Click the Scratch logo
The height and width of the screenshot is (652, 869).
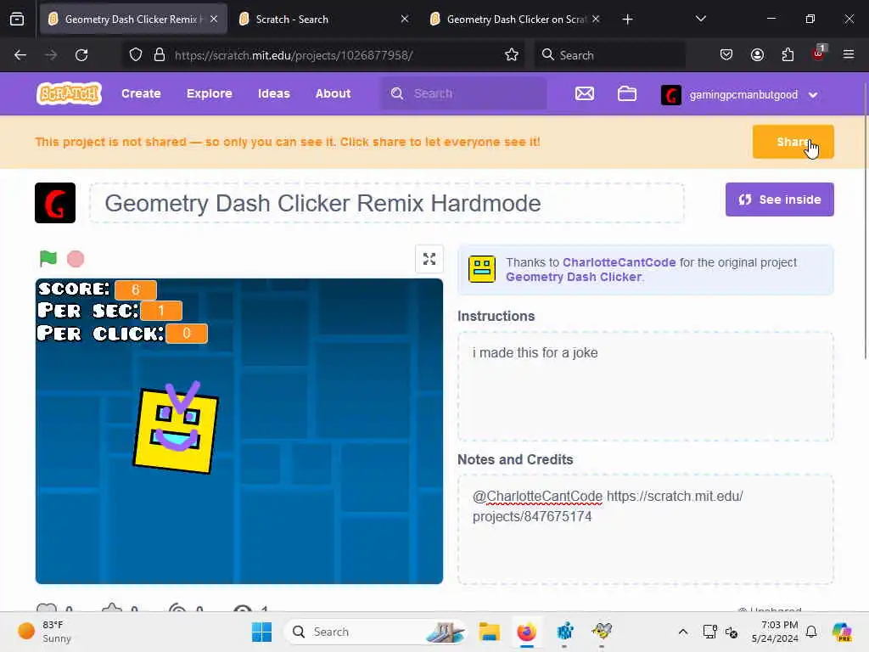click(x=70, y=93)
